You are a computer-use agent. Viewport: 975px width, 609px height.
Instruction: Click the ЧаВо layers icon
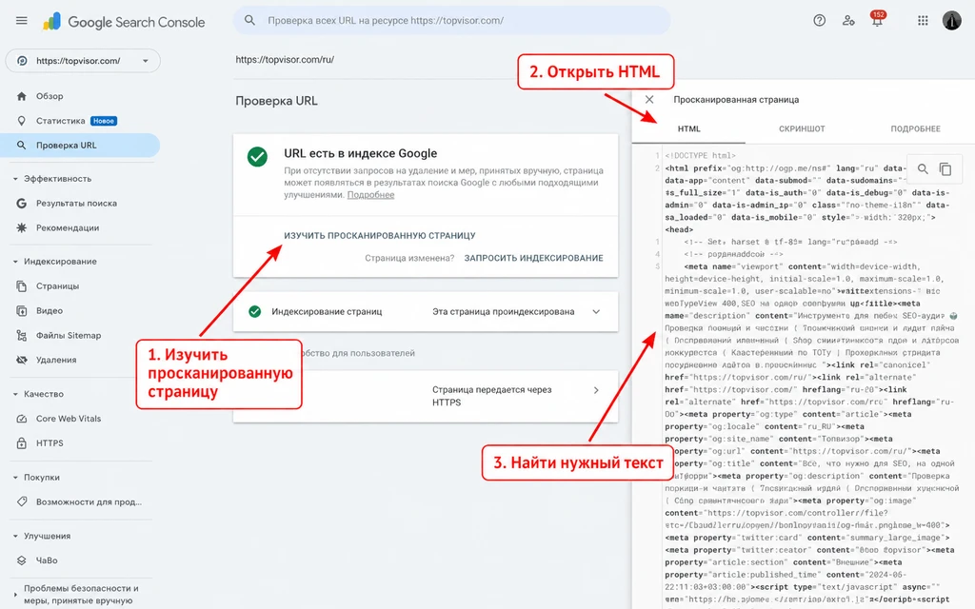coord(22,560)
